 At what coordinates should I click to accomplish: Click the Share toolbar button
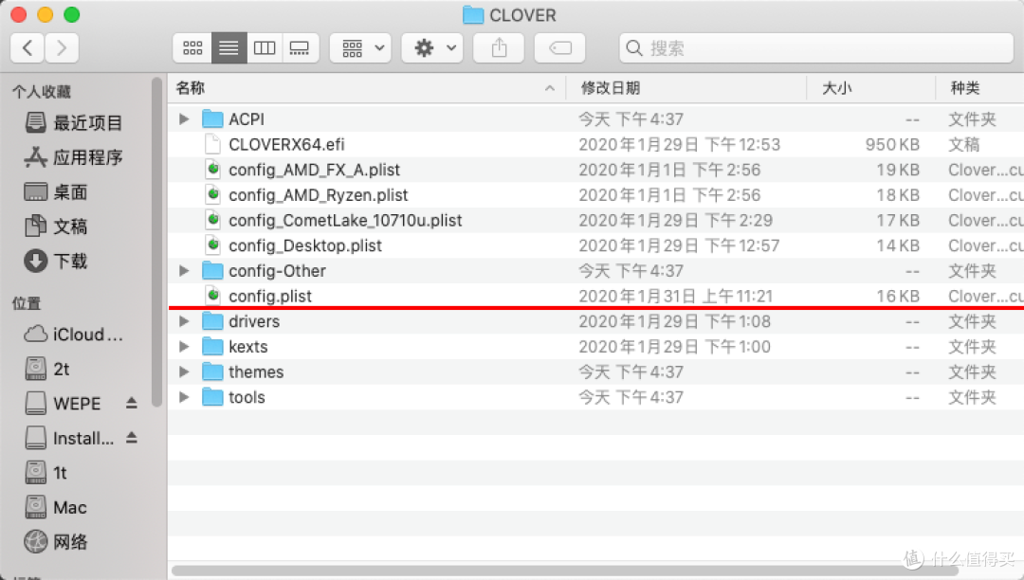(499, 47)
